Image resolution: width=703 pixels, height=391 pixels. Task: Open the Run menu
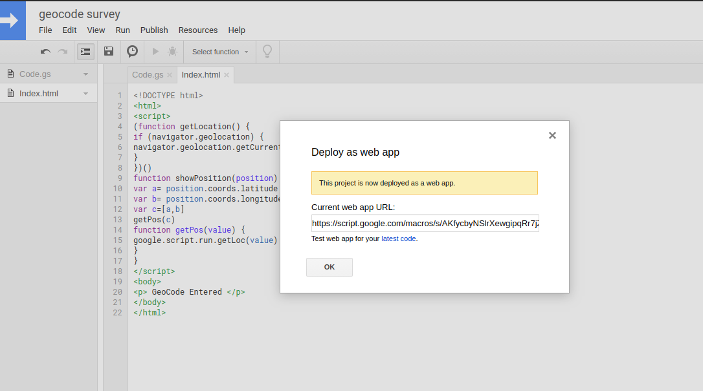click(x=122, y=30)
